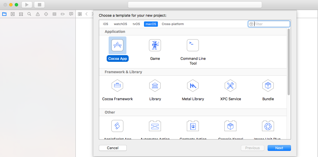Open the Test navigator diamond icon
Screen dimensions: 318x157
(46, 14)
